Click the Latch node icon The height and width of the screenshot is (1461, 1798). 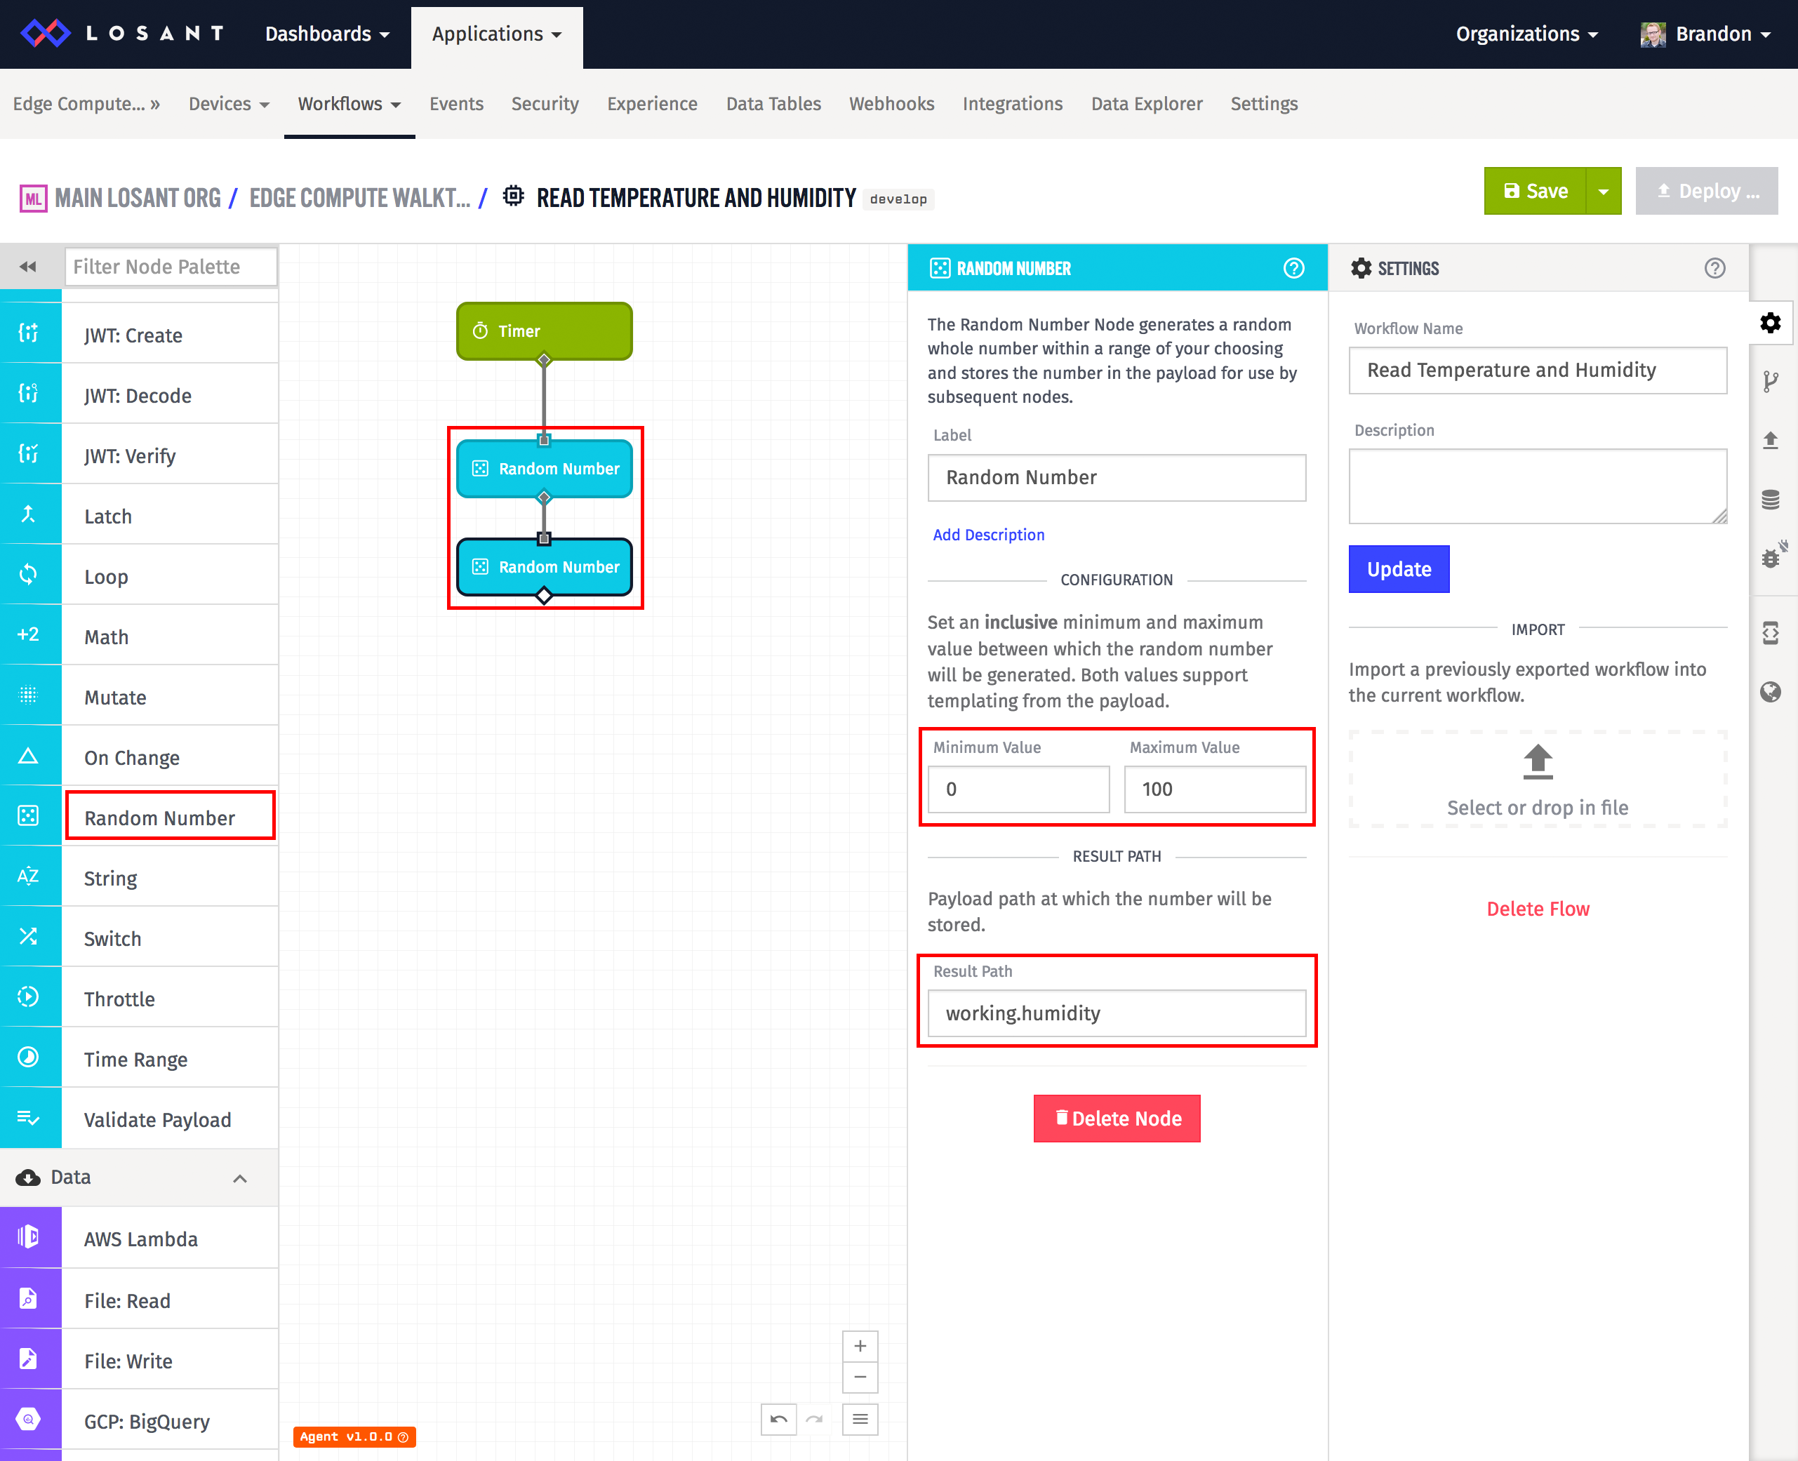point(29,515)
